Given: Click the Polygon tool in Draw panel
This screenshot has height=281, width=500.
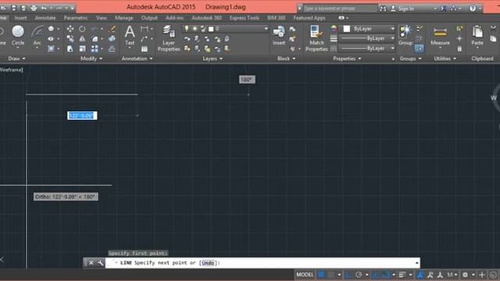Looking at the screenshot, I should click(x=51, y=29).
